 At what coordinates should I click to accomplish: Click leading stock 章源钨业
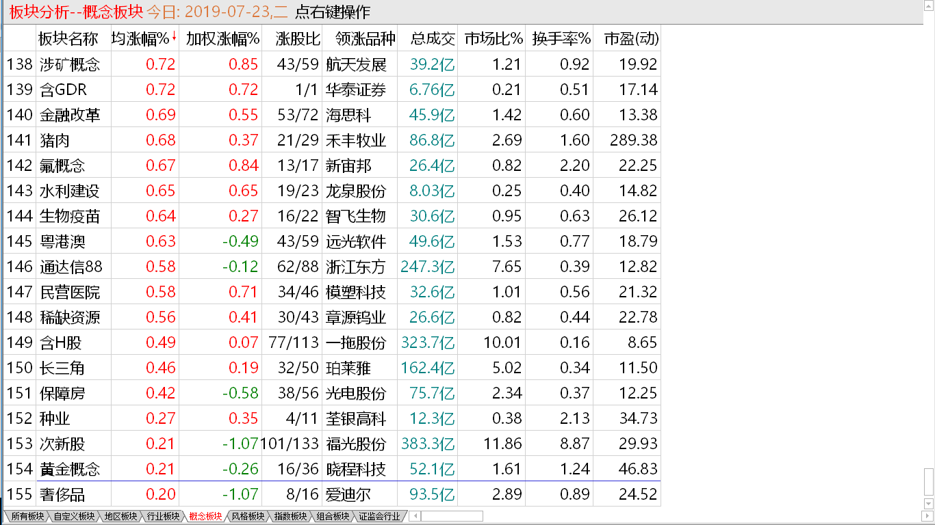[x=356, y=317]
